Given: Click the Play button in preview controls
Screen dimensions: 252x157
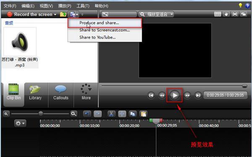Looking at the screenshot, I should [x=175, y=95].
